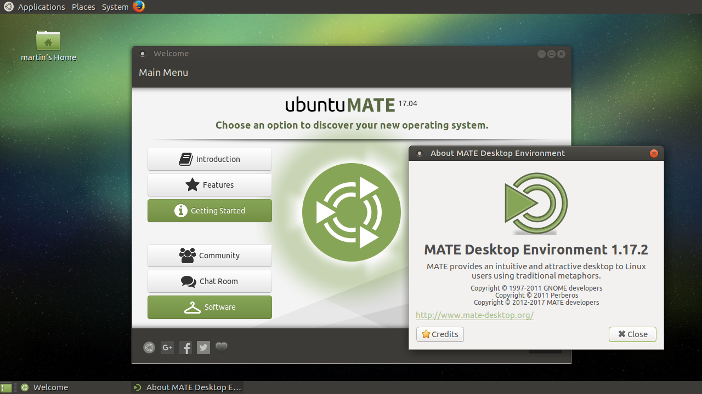Open the System menu
The width and height of the screenshot is (702, 394).
[115, 7]
